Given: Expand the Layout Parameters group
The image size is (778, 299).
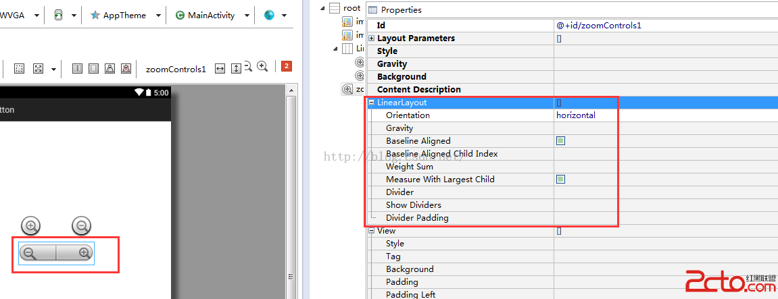Looking at the screenshot, I should click(x=371, y=38).
